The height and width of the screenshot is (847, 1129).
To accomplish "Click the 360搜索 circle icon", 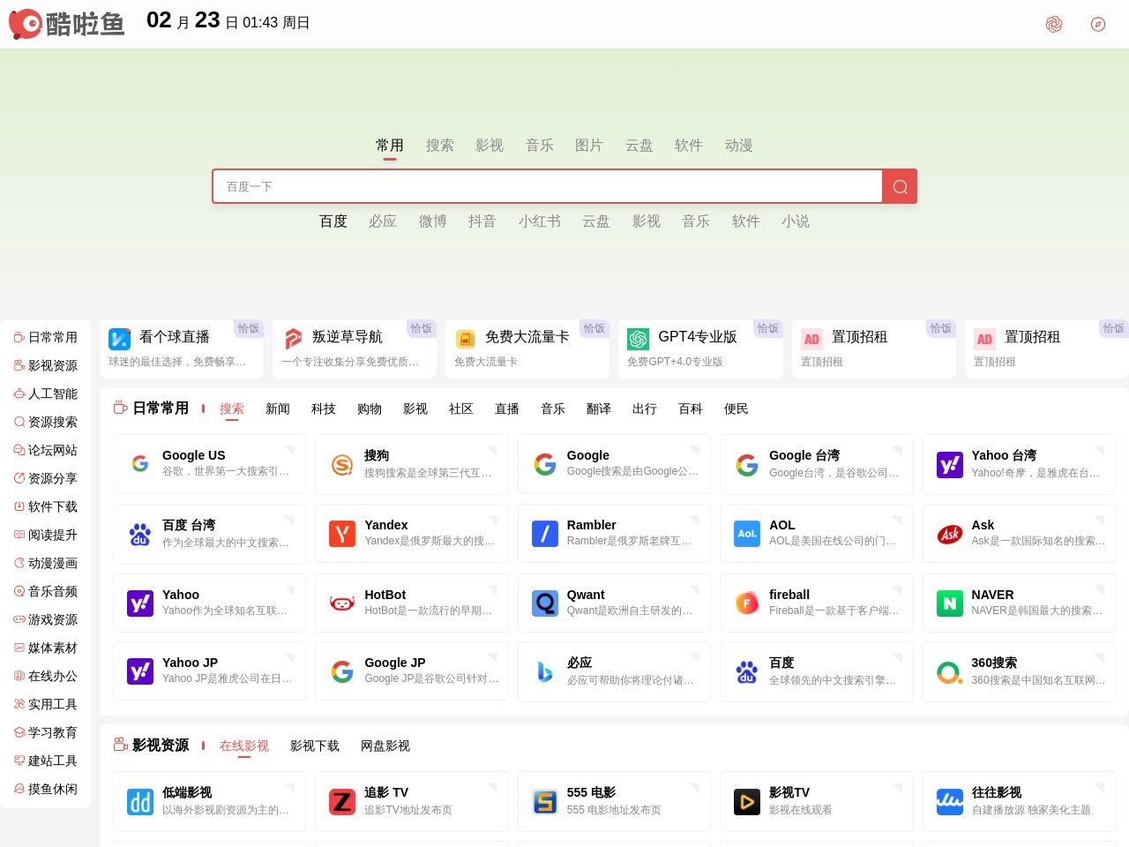I will pos(950,671).
